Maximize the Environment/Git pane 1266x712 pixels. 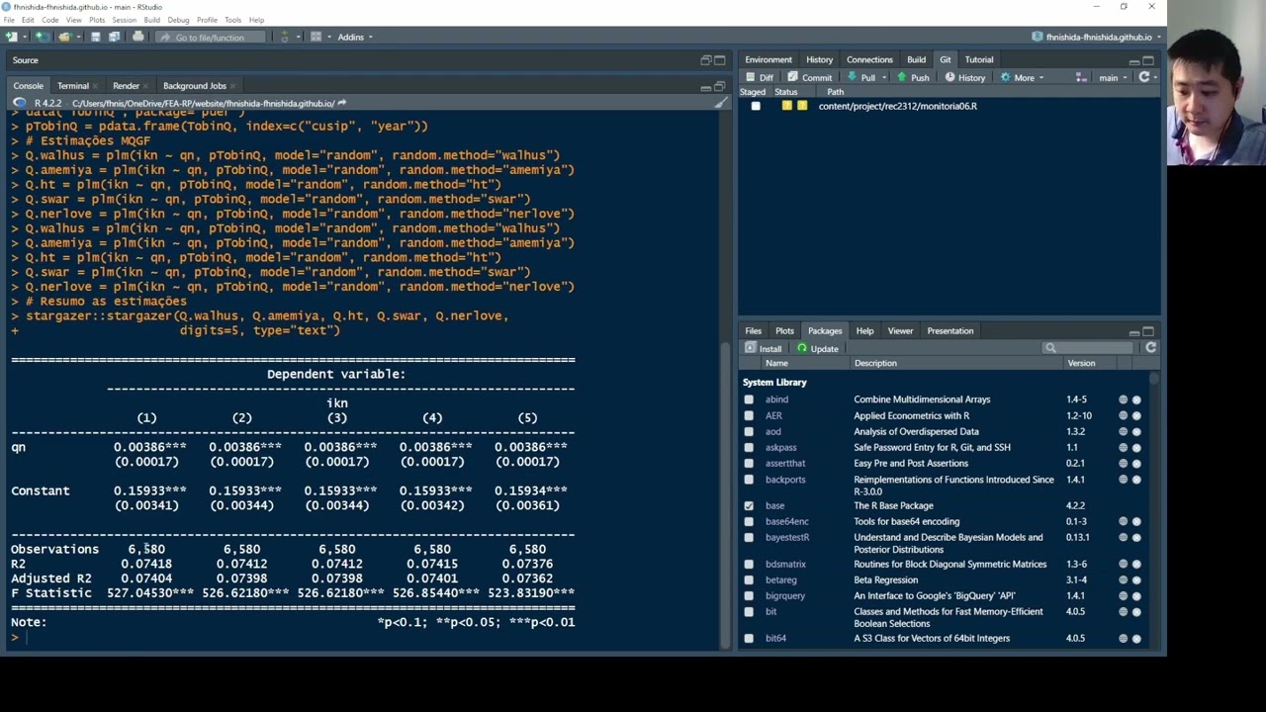pos(1148,60)
